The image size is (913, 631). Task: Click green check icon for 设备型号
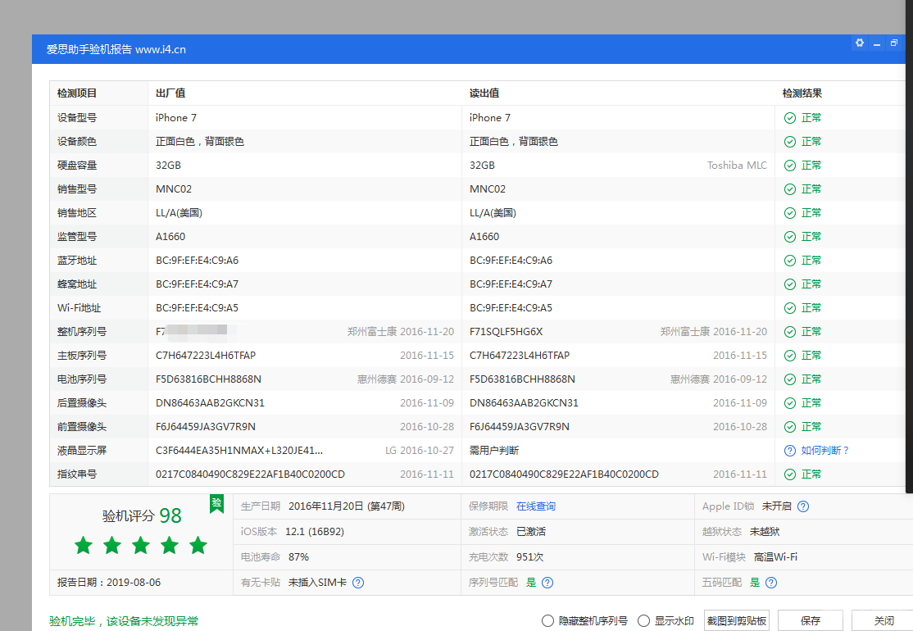[789, 118]
